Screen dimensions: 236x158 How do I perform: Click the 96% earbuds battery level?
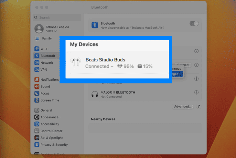click(125, 66)
